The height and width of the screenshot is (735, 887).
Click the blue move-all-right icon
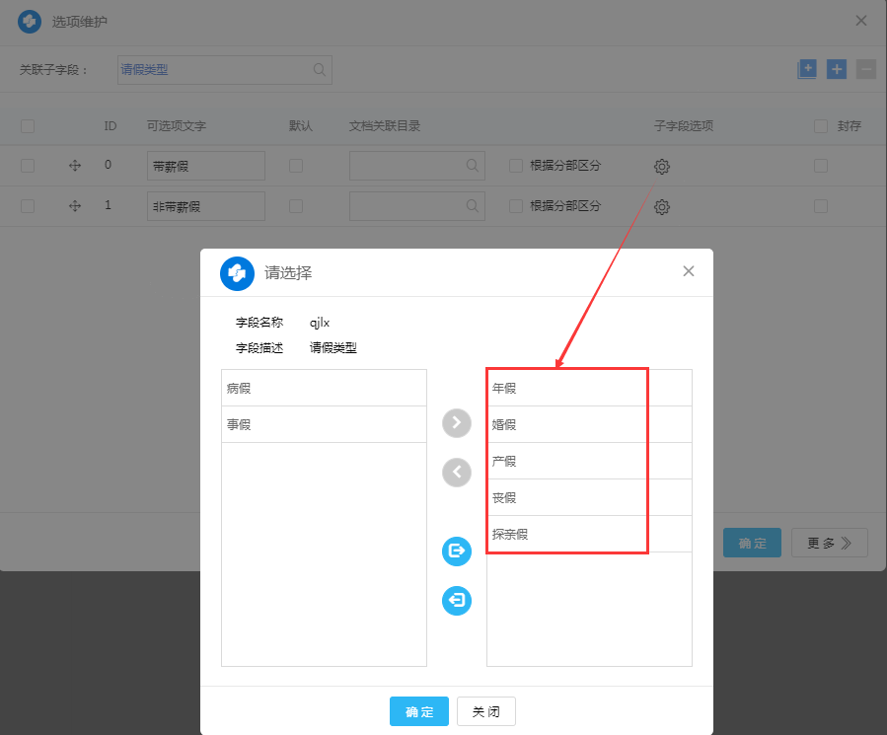456,551
